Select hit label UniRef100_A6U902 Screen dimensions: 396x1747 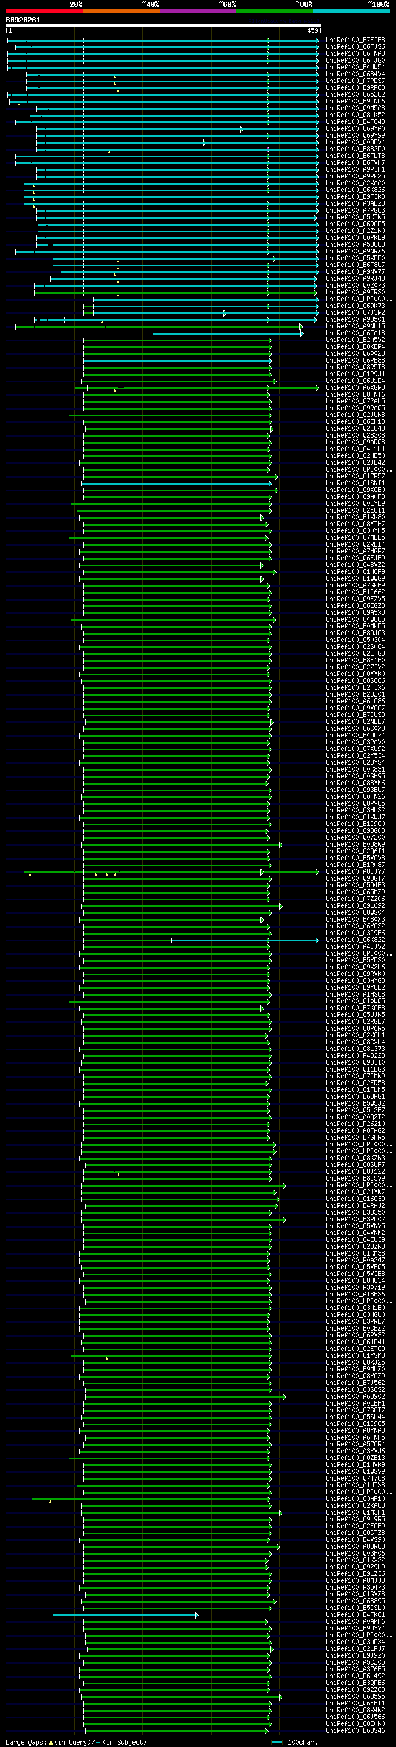355,1396
